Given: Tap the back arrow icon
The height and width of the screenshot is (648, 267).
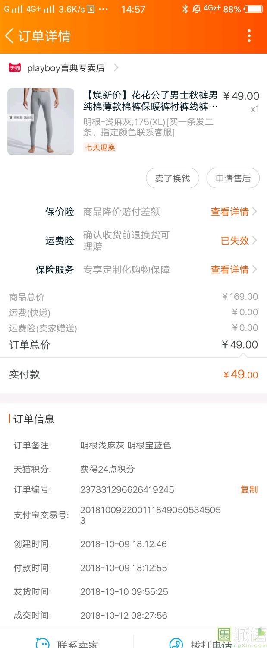Looking at the screenshot, I should click(9, 36).
